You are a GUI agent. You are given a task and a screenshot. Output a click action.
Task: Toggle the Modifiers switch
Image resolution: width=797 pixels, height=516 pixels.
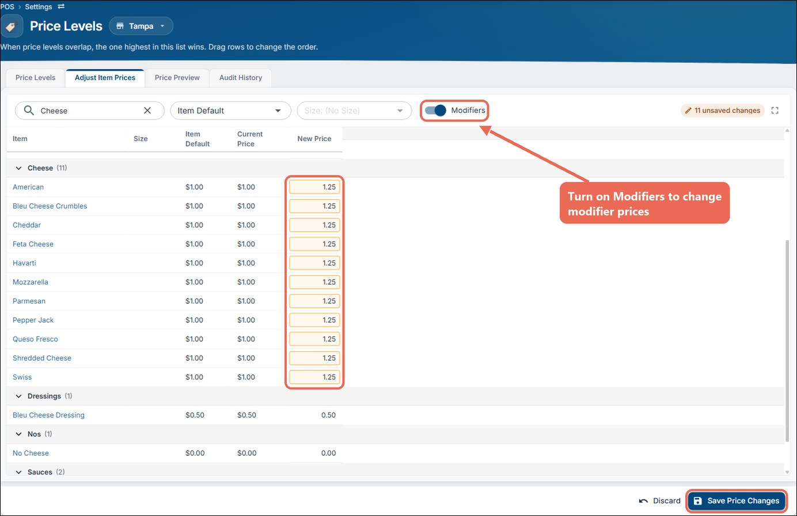coord(435,111)
